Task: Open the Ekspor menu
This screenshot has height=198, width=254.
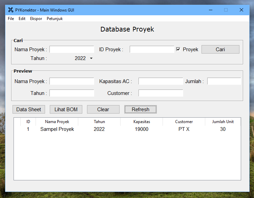Action: 36,19
